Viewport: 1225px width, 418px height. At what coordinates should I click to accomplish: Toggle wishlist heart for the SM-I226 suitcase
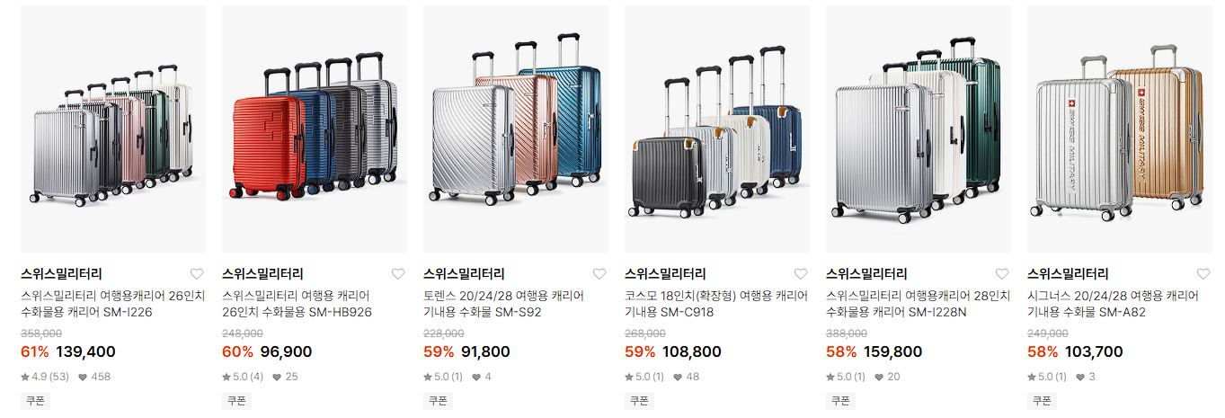pyautogui.click(x=197, y=274)
